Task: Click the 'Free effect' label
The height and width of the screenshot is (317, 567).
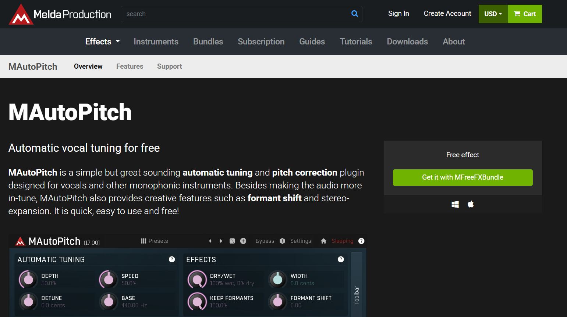Action: tap(463, 155)
